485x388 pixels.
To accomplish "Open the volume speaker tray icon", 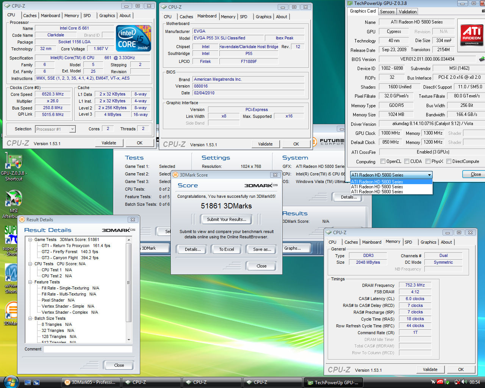I will pos(464,382).
